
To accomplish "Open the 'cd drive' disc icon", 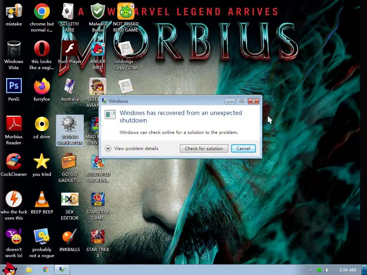I will tap(42, 124).
